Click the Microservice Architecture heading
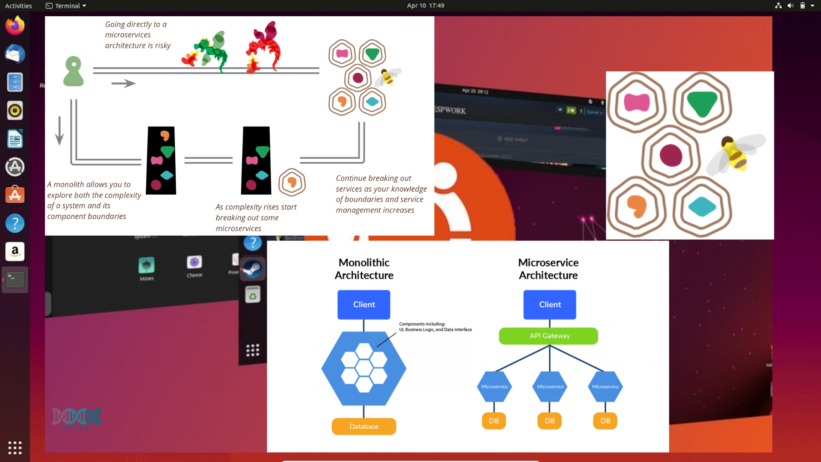The width and height of the screenshot is (821, 462). point(549,269)
